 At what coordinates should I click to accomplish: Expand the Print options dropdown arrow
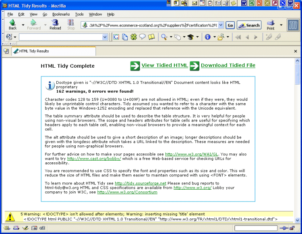pyautogui.click(x=281, y=25)
